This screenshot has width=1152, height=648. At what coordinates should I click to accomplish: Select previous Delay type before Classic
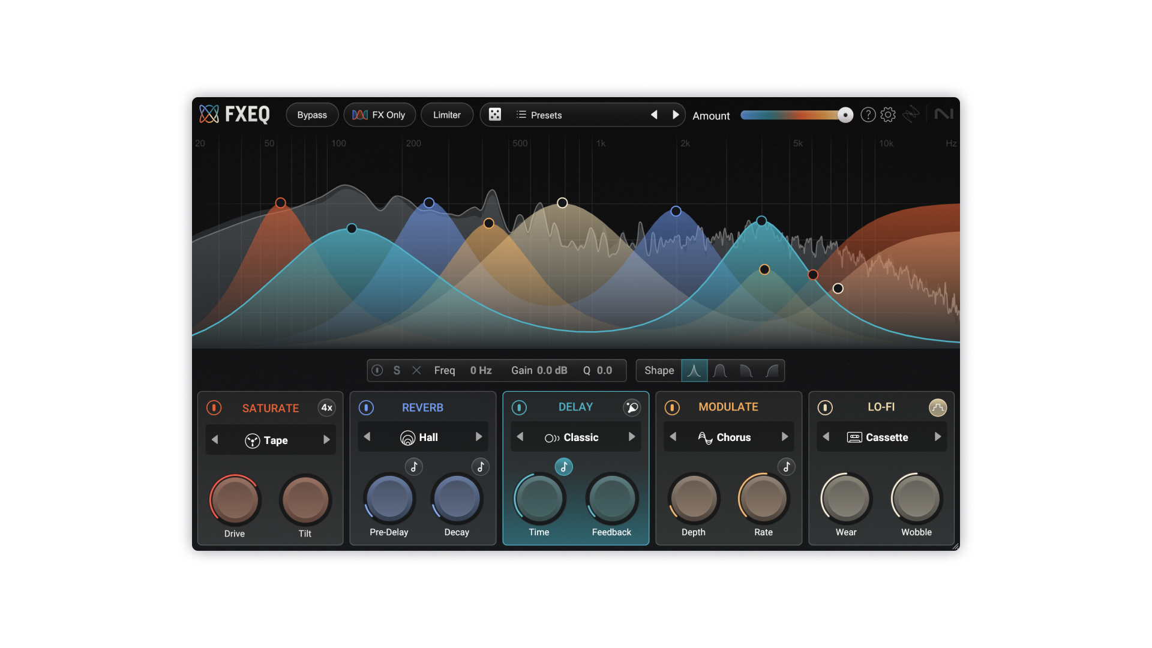coord(520,437)
